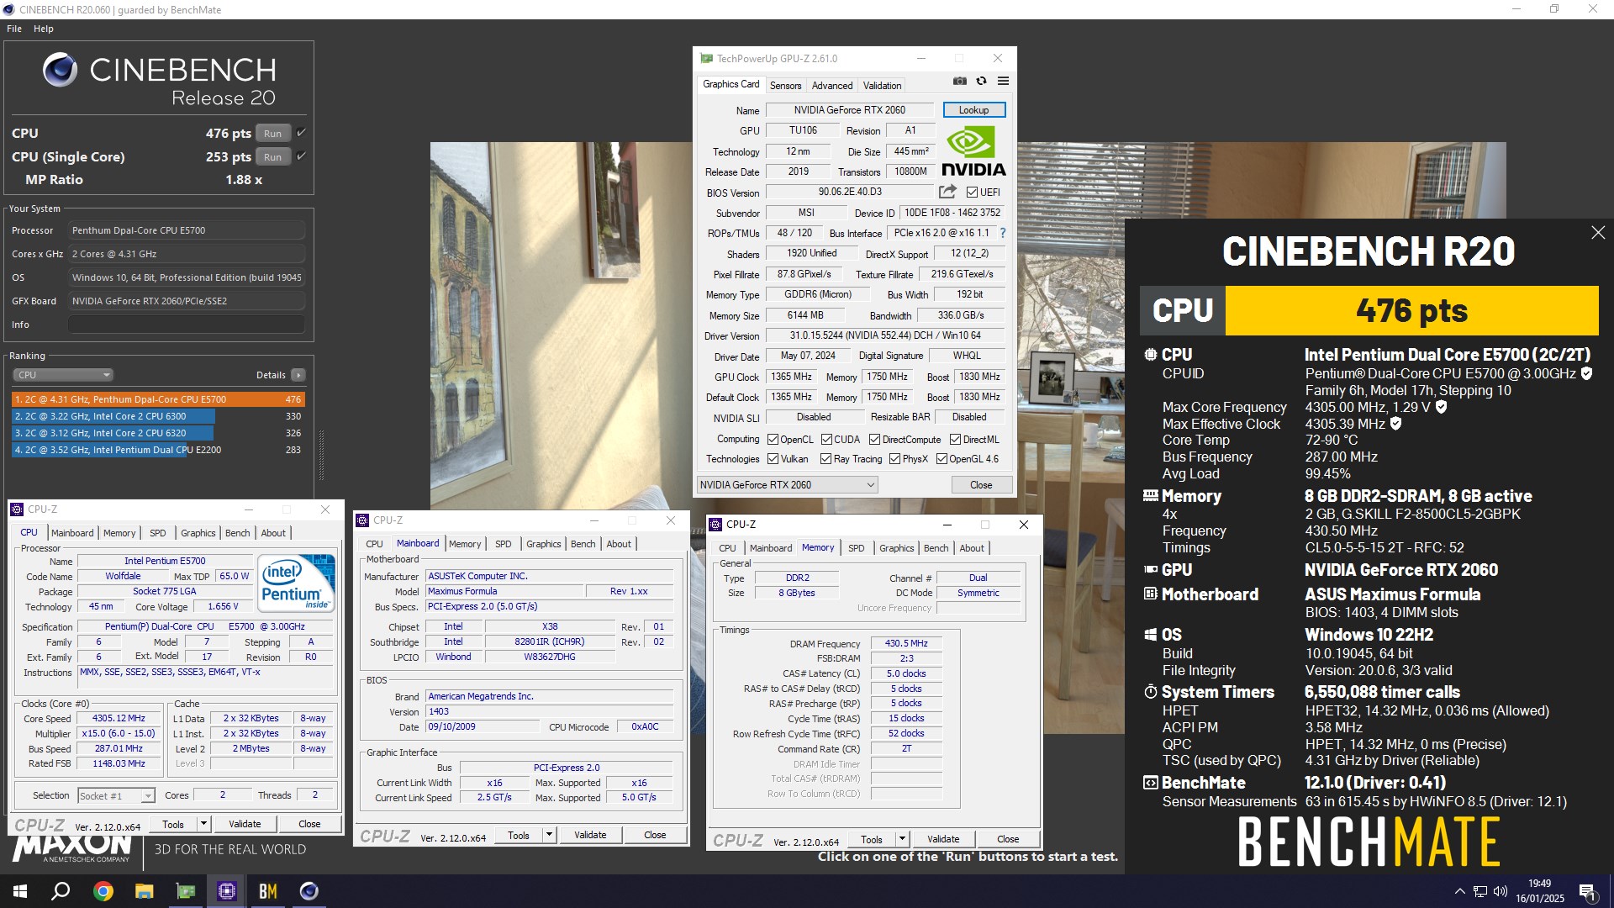The image size is (1614, 908).
Task: Open GPU-Z from the taskbar
Action: [x=185, y=891]
